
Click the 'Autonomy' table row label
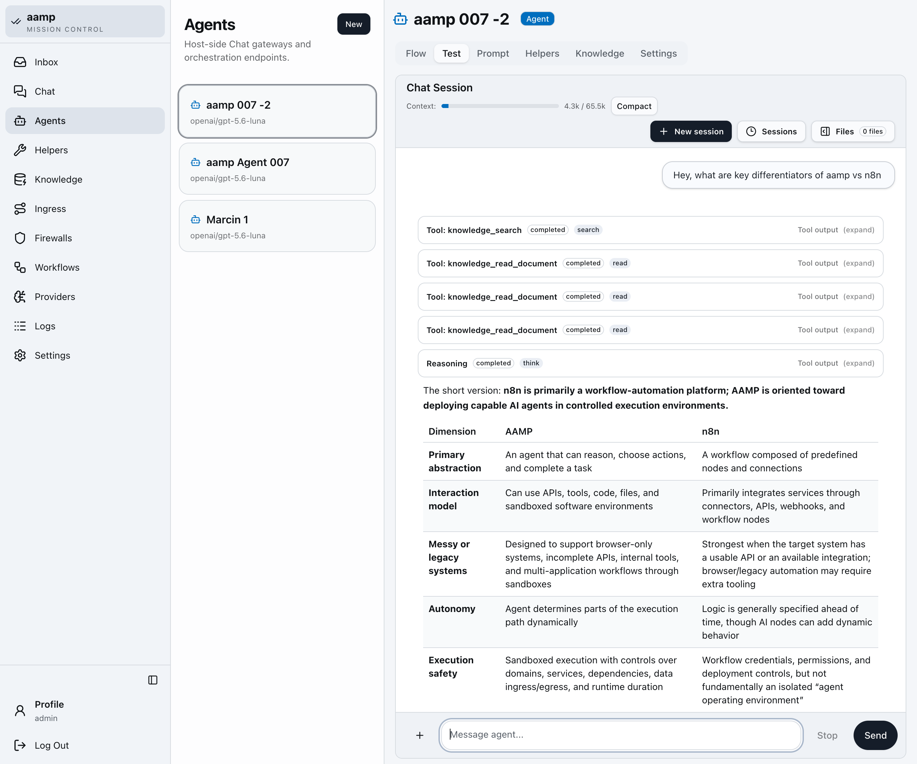pos(451,609)
